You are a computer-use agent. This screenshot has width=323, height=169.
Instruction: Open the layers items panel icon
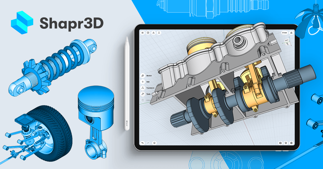point(154,143)
